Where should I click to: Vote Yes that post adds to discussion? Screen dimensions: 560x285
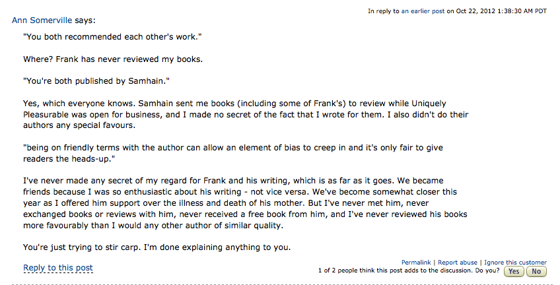click(x=514, y=271)
